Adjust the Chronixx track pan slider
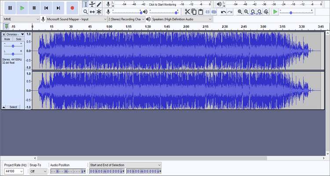The width and height of the screenshot is (330, 176). pos(13,54)
